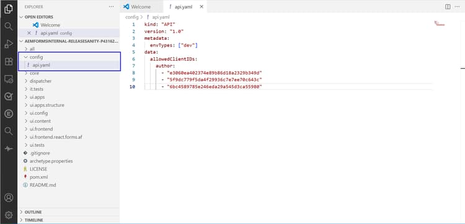Open the pom.xml file
This screenshot has width=465, height=224.
[69, 177]
